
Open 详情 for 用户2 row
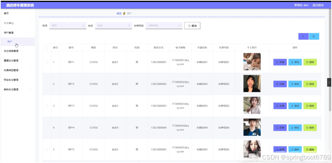coord(280,84)
